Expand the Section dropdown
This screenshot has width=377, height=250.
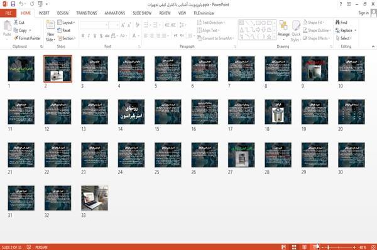tap(67, 38)
